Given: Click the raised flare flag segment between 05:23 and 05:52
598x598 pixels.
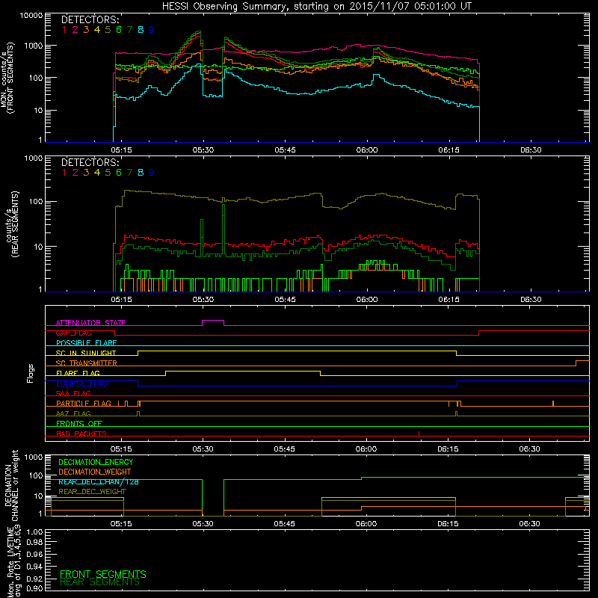Looking at the screenshot, I should pyautogui.click(x=243, y=371).
